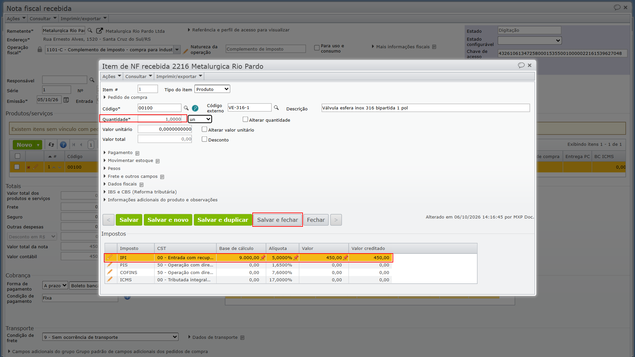Enable Alterar valor unitário checkbox
Screen dimensions: 635x357
tap(204, 130)
